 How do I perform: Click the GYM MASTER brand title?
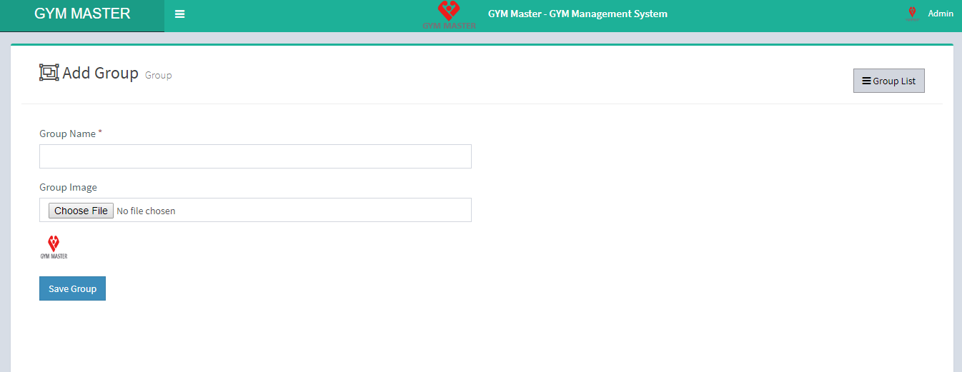click(x=82, y=14)
